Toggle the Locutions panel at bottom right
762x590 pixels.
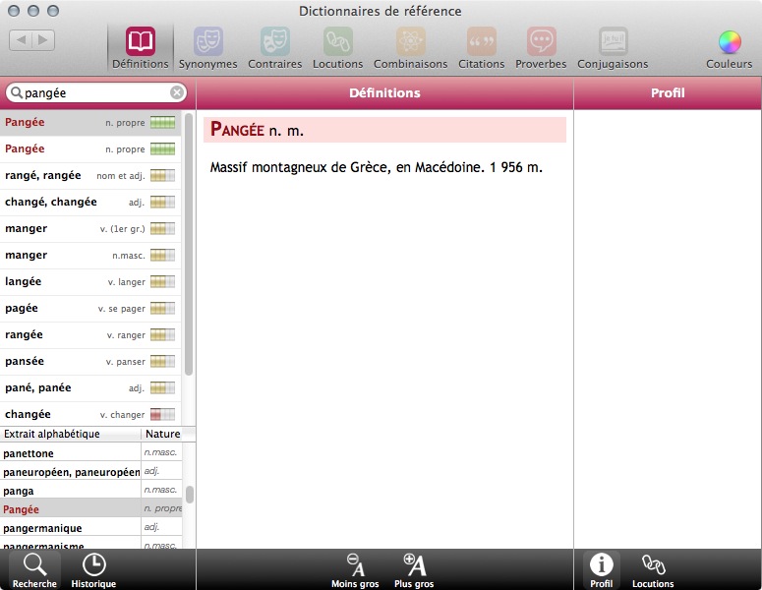[x=653, y=569]
